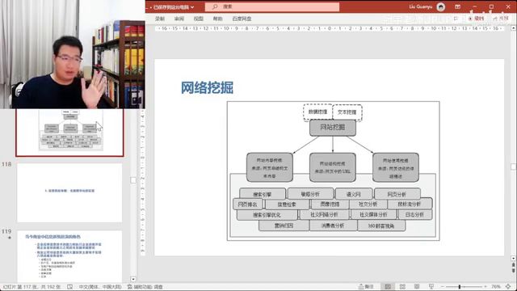Image resolution: width=517 pixels, height=291 pixels.
Task: Click the 中文(简体，中国大陆) language indicator
Action: point(100,287)
